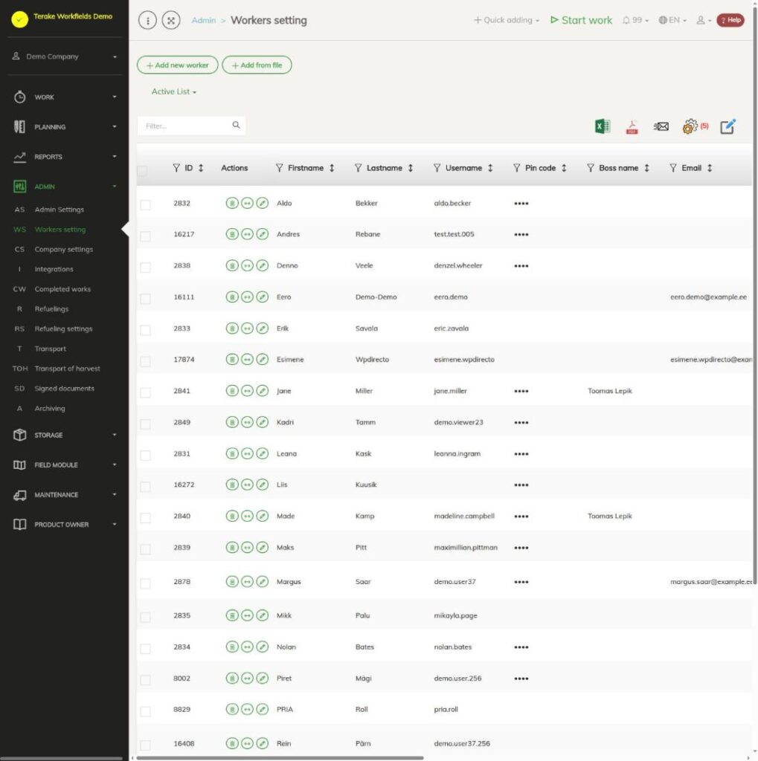Open the Demo Company dropdown
The height and width of the screenshot is (761, 758).
click(64, 56)
